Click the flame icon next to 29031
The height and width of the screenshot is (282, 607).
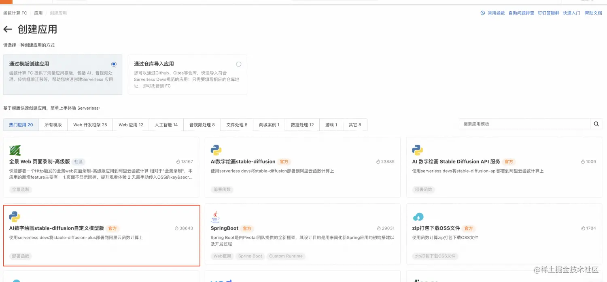[379, 228]
